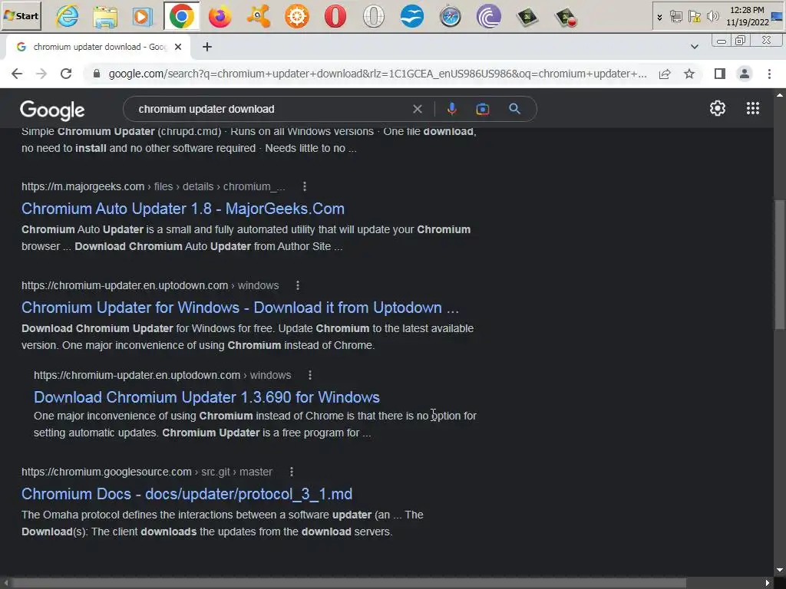Close the chromium updater download tab
This screenshot has width=786, height=589.
178,47
